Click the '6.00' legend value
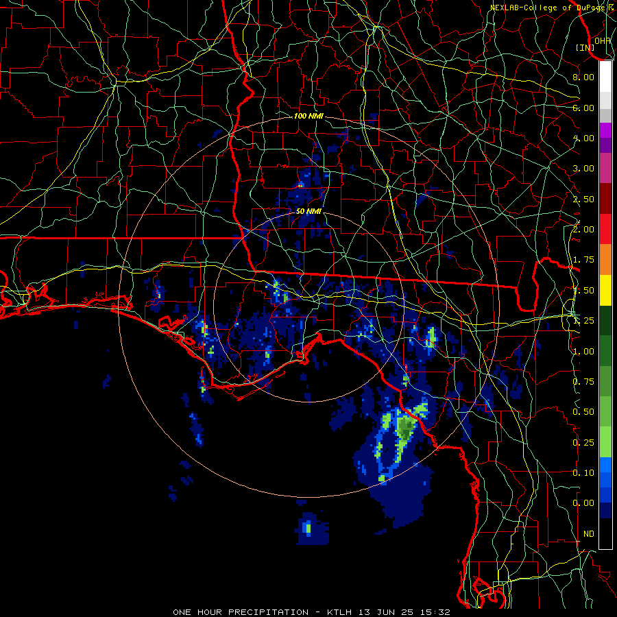The height and width of the screenshot is (617, 617). click(x=583, y=108)
